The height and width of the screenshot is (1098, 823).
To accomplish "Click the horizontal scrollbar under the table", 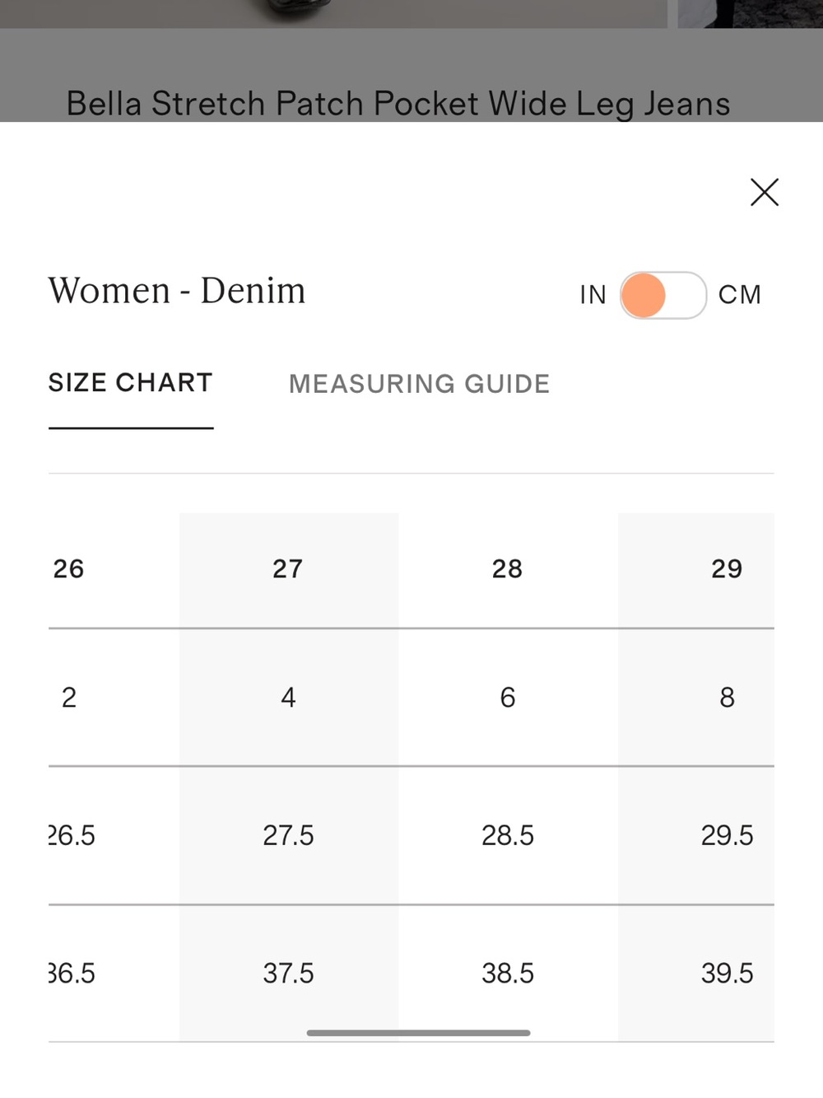I will click(418, 1033).
